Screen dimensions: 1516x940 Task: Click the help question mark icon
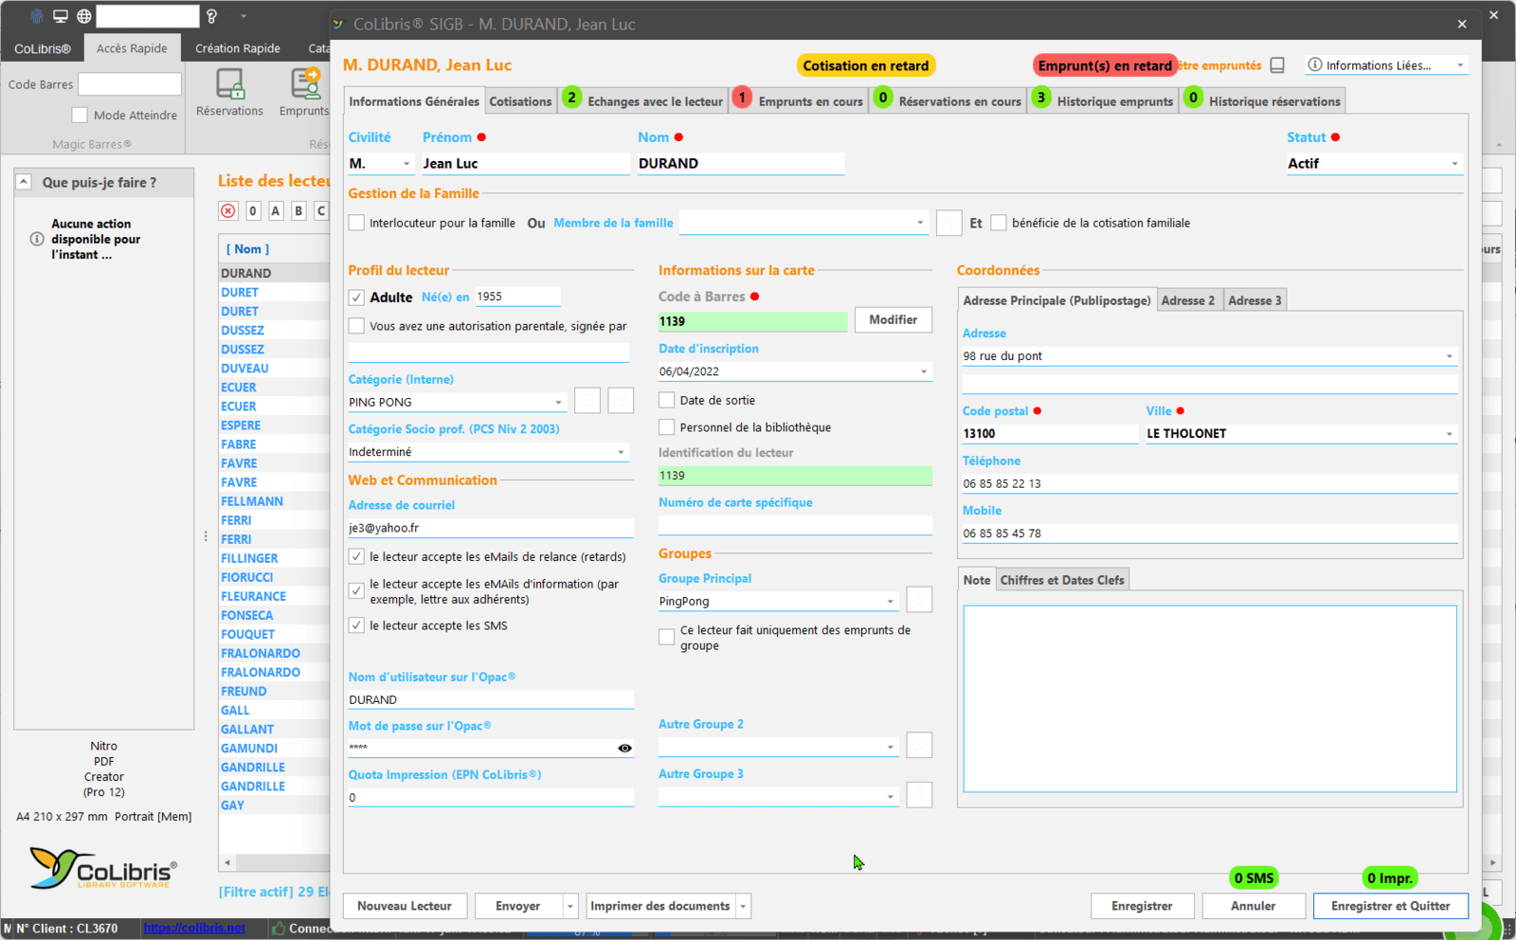coord(212,16)
